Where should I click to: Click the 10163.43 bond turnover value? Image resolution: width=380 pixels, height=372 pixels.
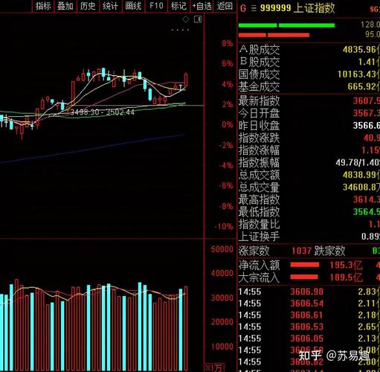[358, 74]
